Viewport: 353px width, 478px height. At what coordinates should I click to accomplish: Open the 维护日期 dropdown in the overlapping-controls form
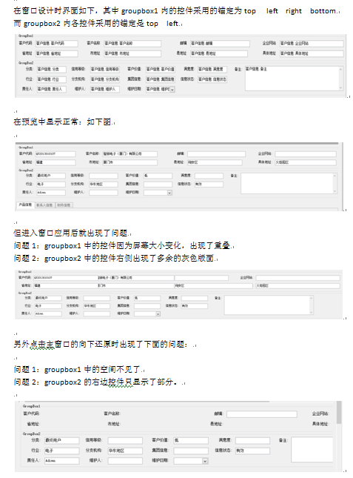click(x=158, y=314)
